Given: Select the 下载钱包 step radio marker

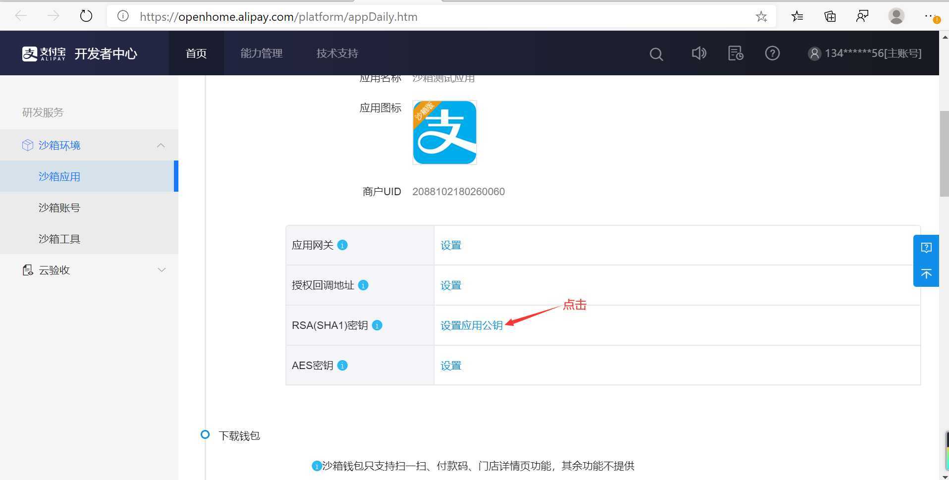Looking at the screenshot, I should coord(205,434).
